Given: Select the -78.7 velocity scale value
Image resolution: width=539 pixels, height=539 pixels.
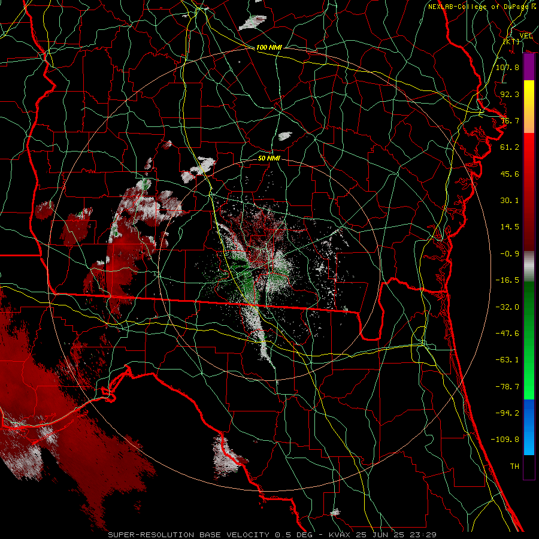Looking at the screenshot, I should click(507, 387).
